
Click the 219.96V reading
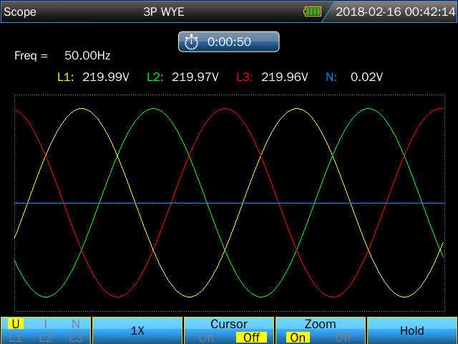point(285,77)
